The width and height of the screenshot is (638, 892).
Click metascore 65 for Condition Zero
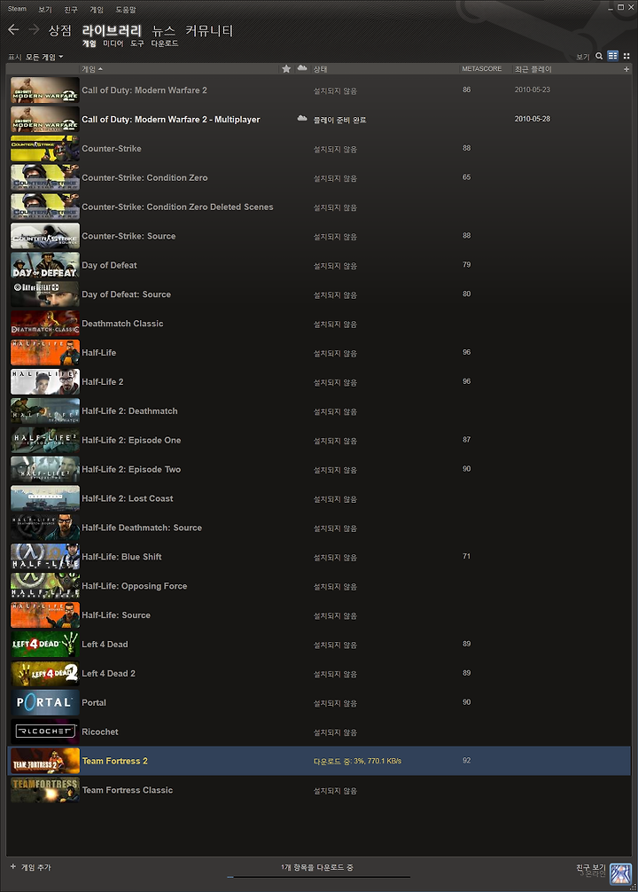466,177
